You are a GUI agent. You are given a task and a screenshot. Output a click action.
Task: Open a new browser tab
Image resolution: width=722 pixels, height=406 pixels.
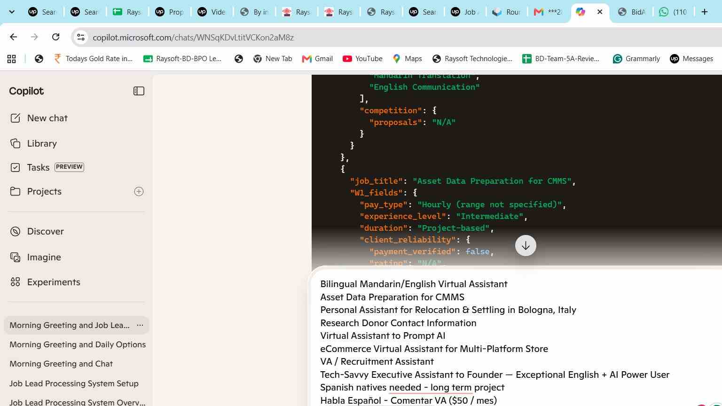704,12
